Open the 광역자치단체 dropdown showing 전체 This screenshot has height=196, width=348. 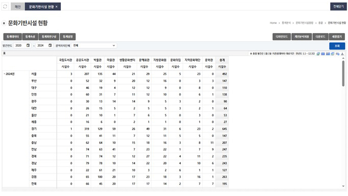click(94, 45)
